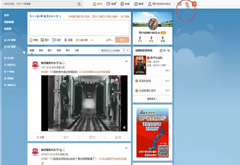Open first post's author avatar 粉丝服务平台
This screenshot has height=165, width=240.
pos(35,65)
